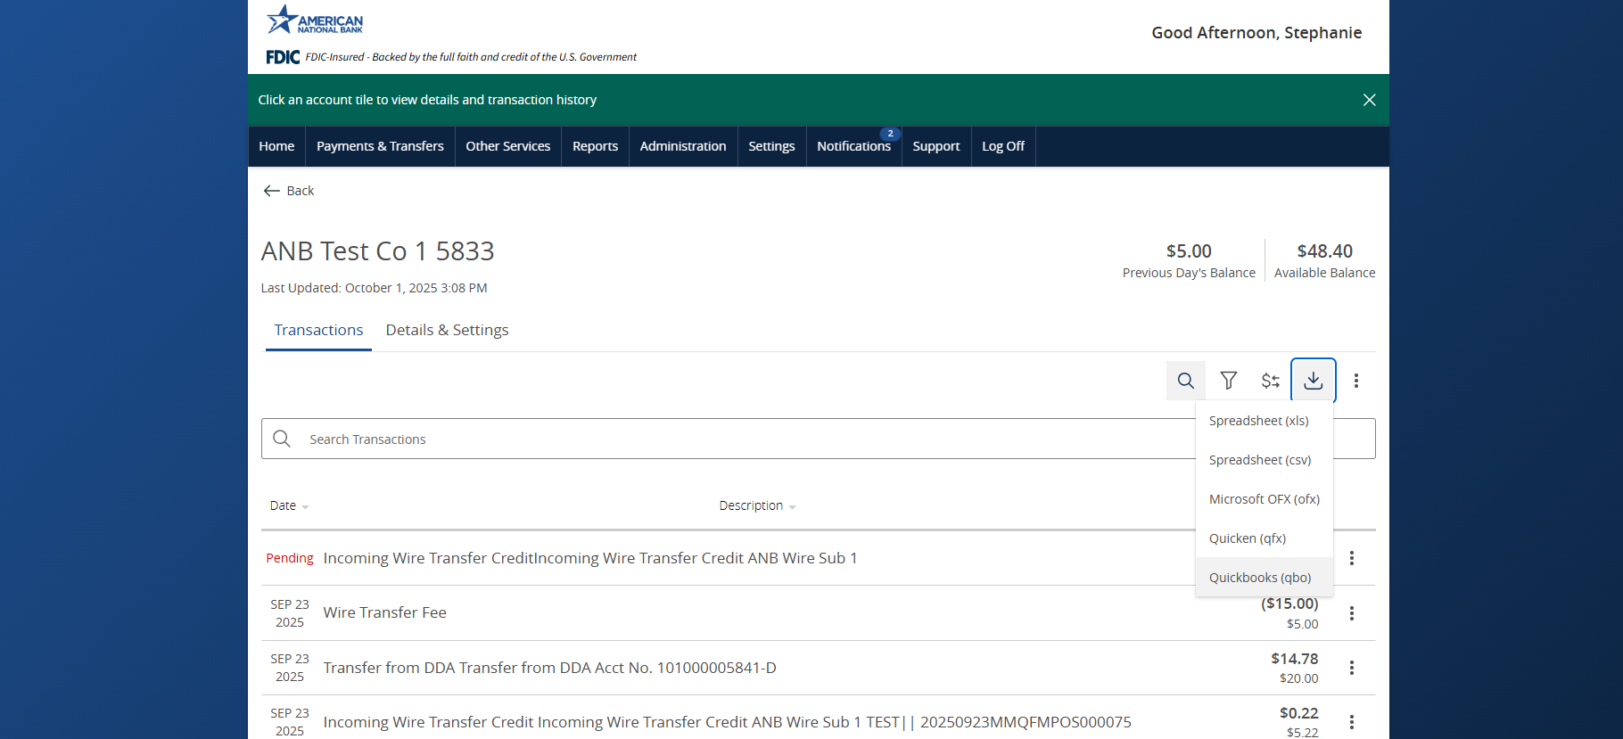
Task: Switch to Details & Settings tab
Action: pyautogui.click(x=447, y=330)
